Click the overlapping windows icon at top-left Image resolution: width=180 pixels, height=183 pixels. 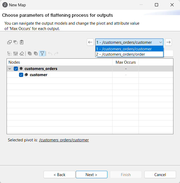click(x=10, y=42)
